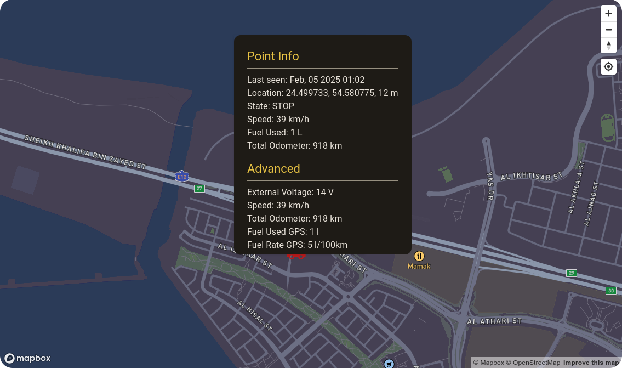Open the OpenStreetMap attribution link

[x=533, y=363]
